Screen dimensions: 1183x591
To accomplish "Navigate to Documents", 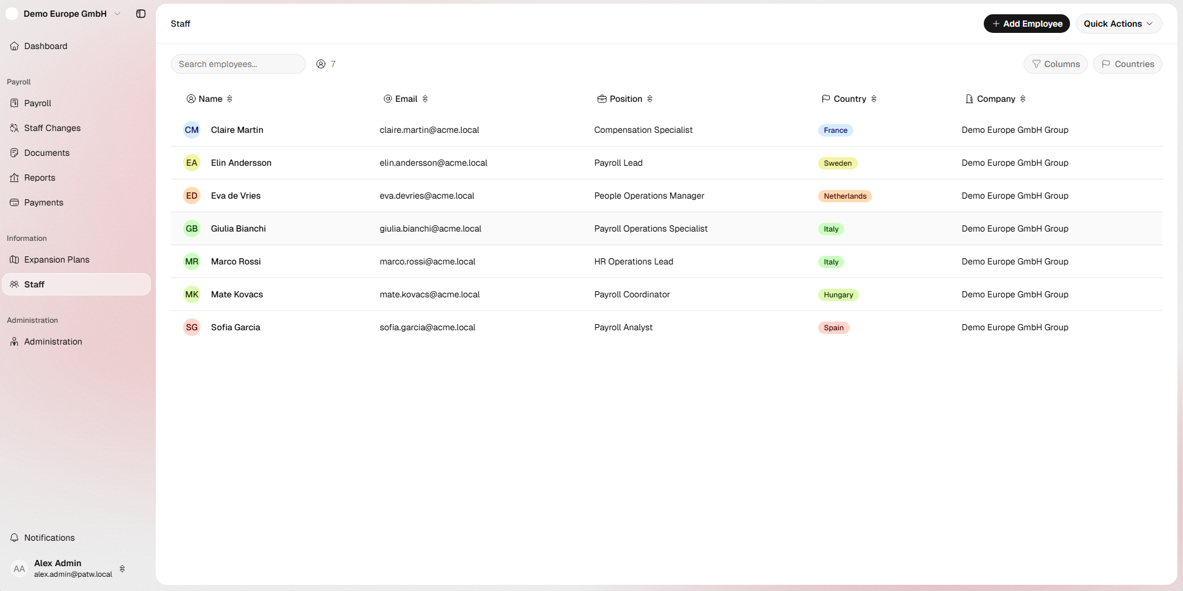I will [76, 153].
